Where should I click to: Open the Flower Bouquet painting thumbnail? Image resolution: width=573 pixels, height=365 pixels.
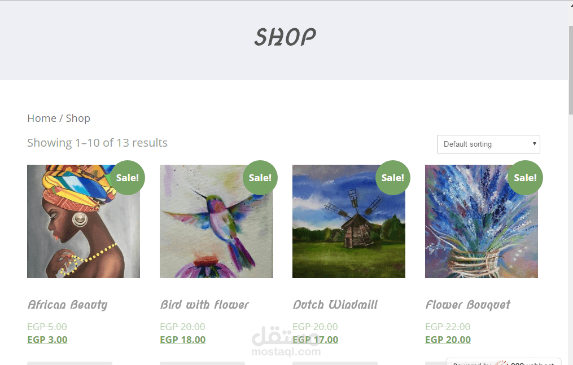tap(482, 221)
